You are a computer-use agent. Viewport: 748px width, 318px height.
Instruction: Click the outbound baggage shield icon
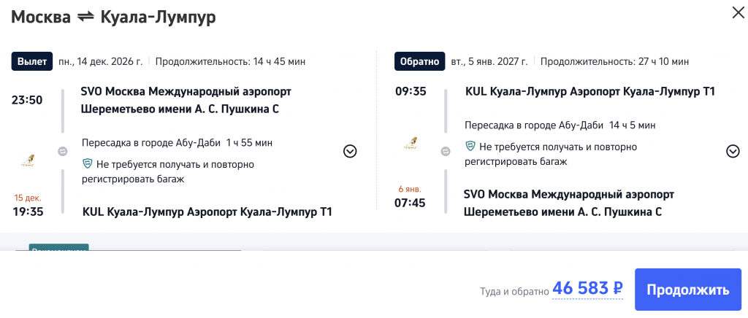pyautogui.click(x=88, y=164)
